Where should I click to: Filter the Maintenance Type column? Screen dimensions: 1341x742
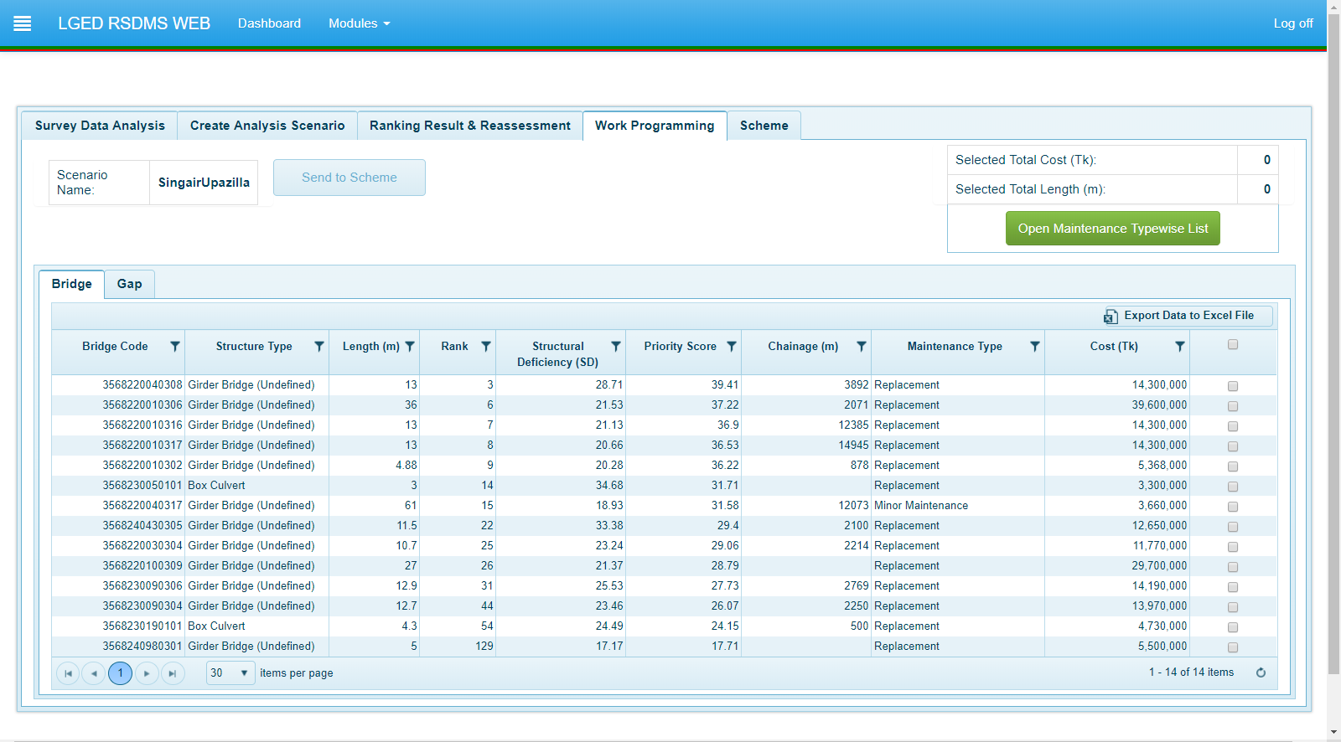[x=1035, y=346]
